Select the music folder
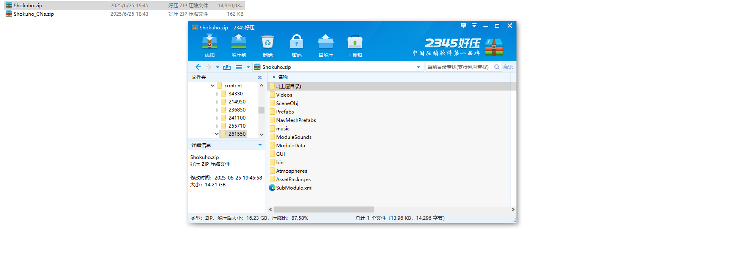735x260 pixels. click(x=283, y=129)
